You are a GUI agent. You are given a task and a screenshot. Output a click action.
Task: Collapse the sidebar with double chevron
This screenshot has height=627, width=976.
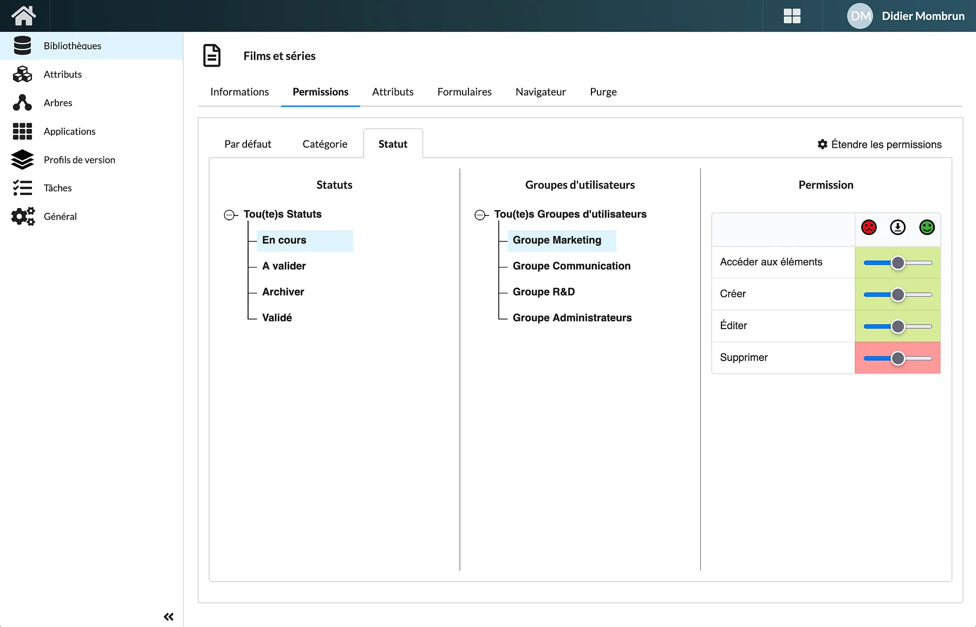(168, 617)
